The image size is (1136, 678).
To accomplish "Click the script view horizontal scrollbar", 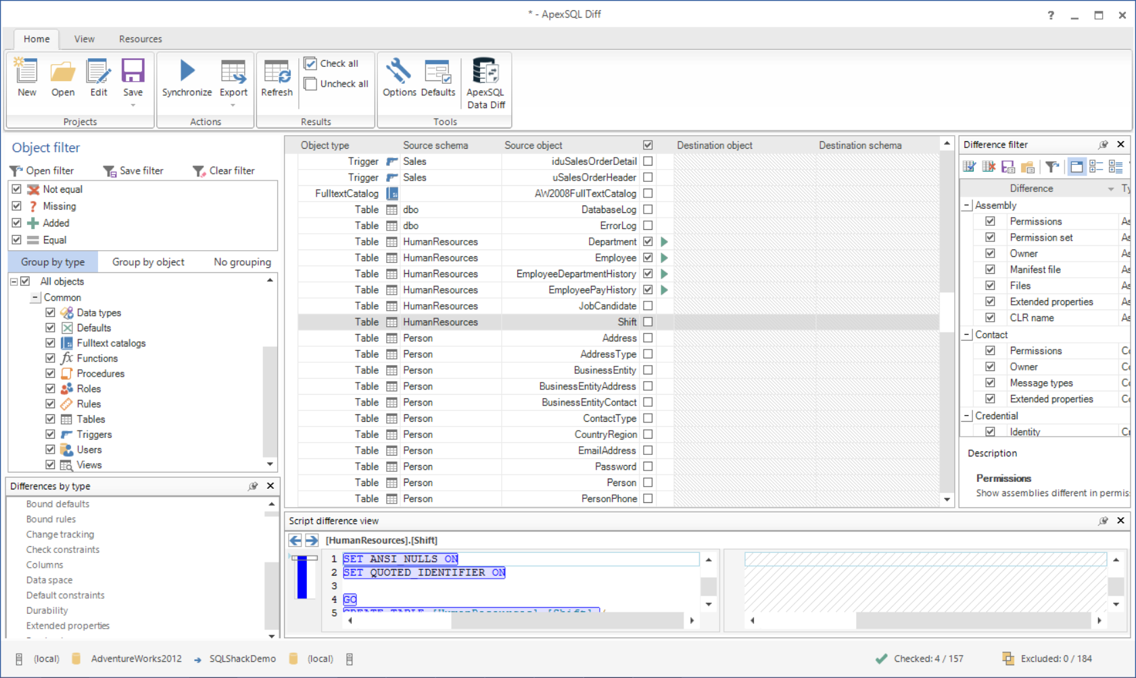I will click(x=567, y=620).
